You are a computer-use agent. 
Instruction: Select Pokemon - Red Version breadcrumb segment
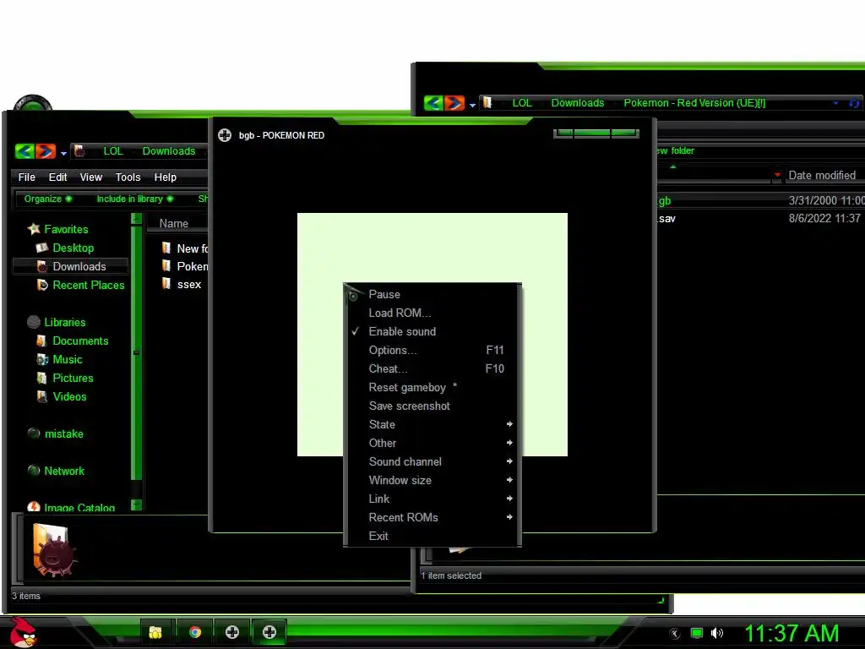point(694,102)
